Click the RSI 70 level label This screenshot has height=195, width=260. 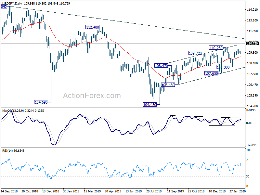click(x=248, y=160)
